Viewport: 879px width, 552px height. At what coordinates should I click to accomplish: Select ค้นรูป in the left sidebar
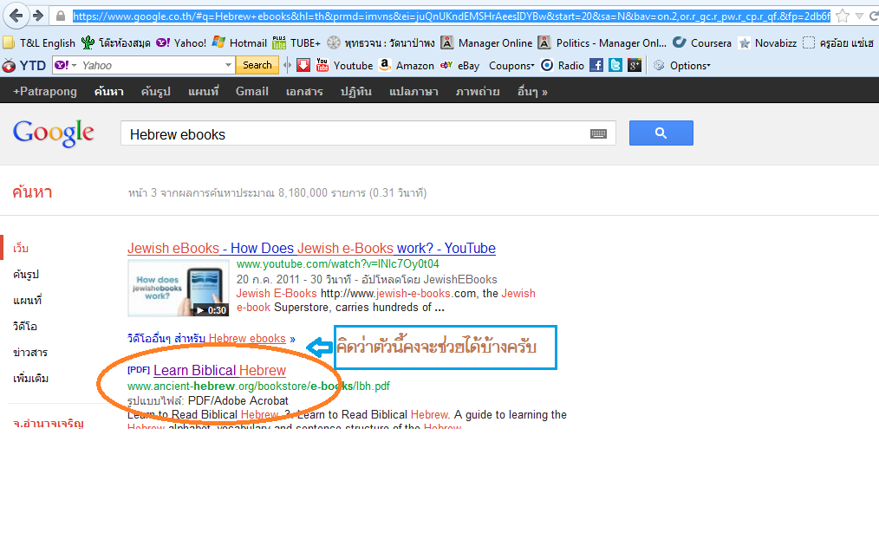(x=26, y=274)
